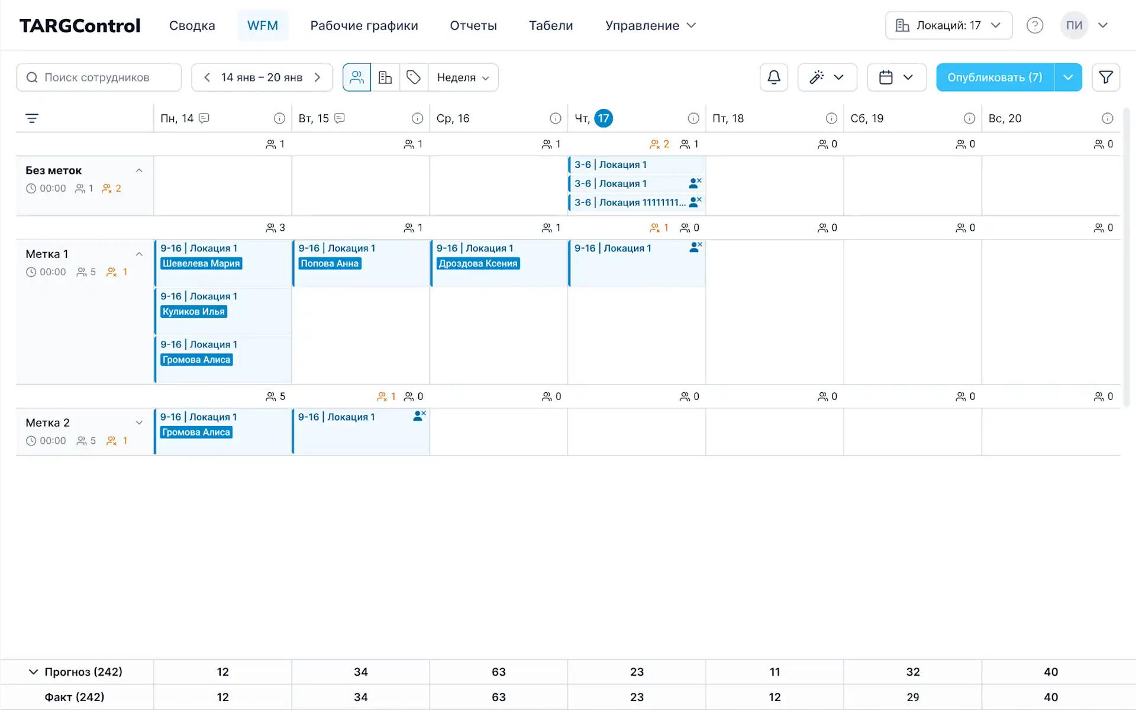Open the Неделя period dropdown
This screenshot has width=1136, height=710.
463,78
